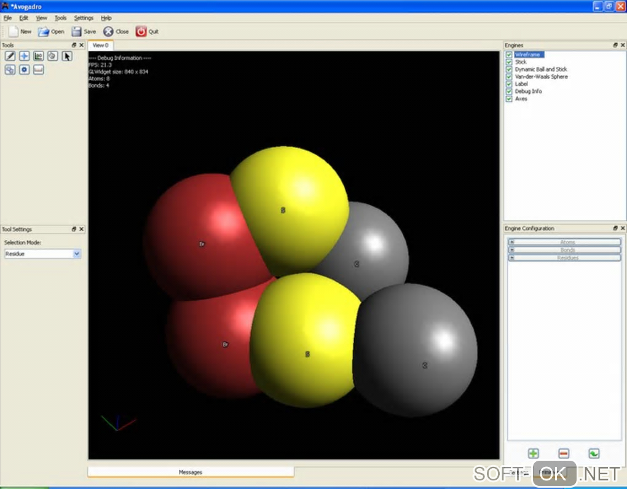This screenshot has height=489, width=627.
Task: Click the Messages button
Action: coord(191,472)
